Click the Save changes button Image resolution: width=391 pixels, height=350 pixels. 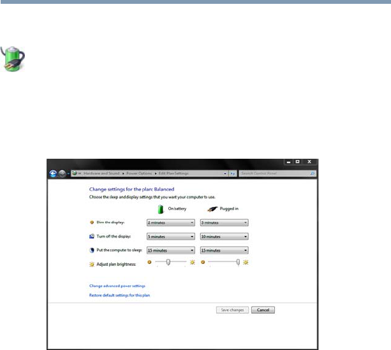click(x=232, y=310)
